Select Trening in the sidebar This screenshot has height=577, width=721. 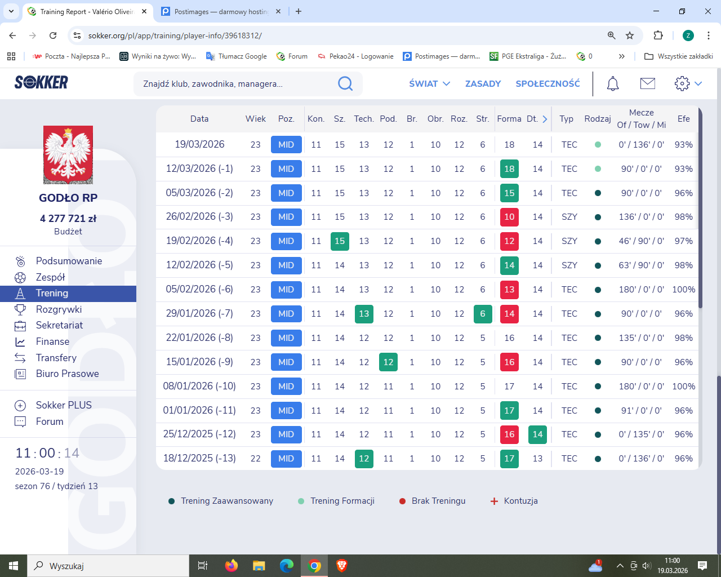pos(68,294)
